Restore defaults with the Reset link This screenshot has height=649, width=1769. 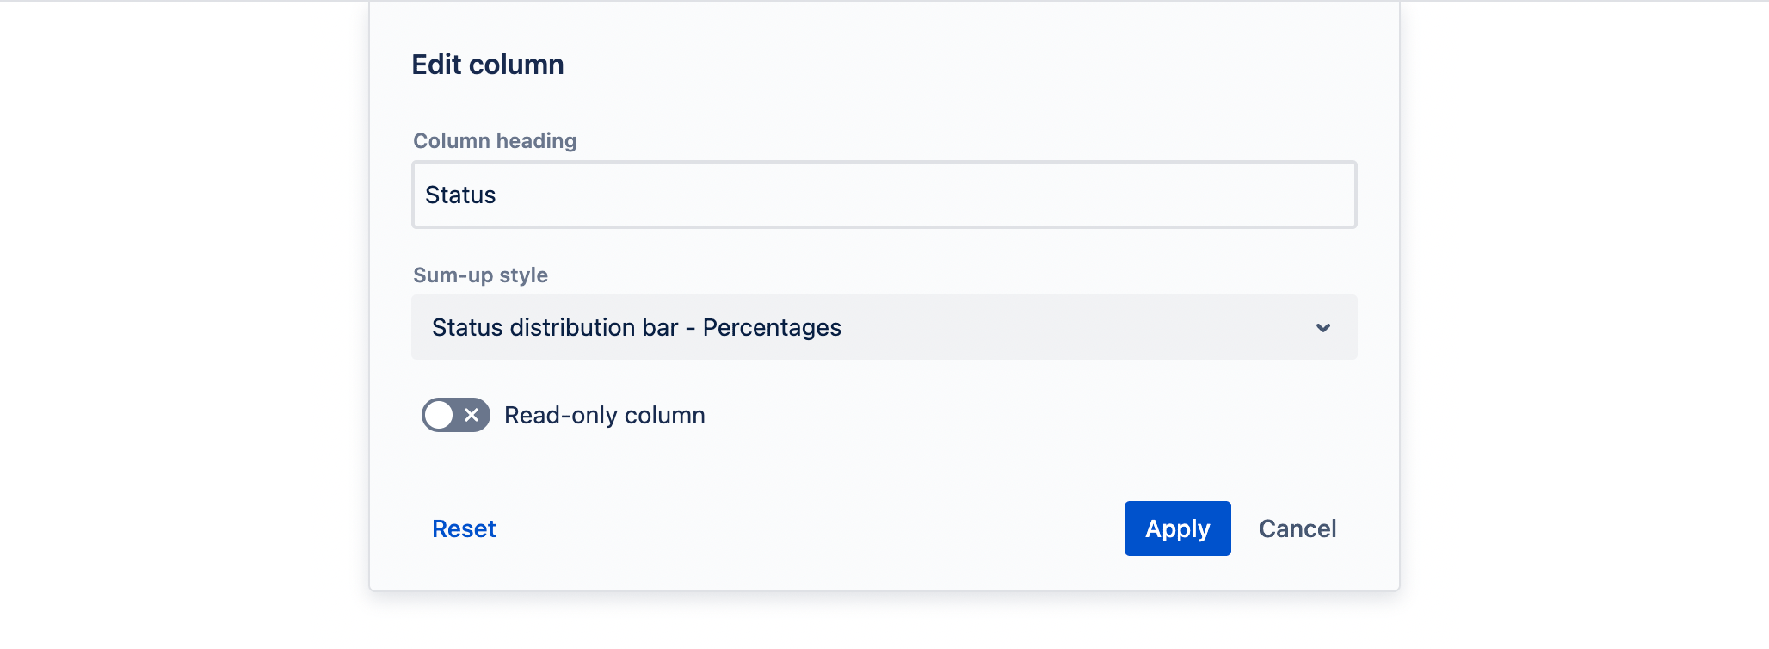[x=464, y=528]
